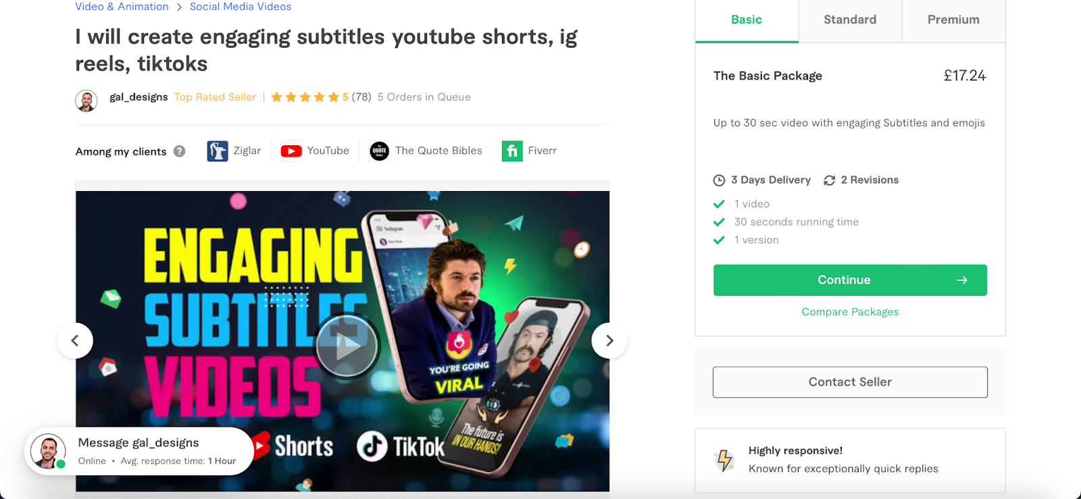This screenshot has height=499, width=1081.
Task: Click the Ziglar client logo
Action: [218, 151]
